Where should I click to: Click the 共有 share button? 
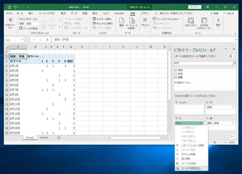(x=214, y=13)
